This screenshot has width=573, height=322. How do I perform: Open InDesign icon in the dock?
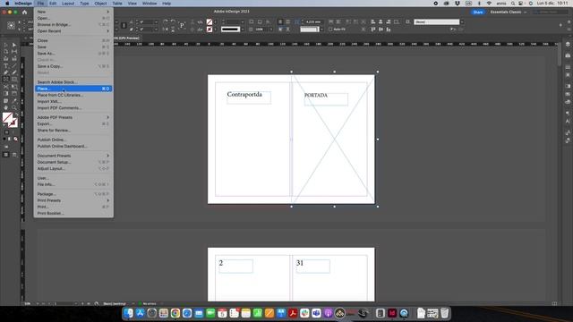pyautogui.click(x=392, y=313)
